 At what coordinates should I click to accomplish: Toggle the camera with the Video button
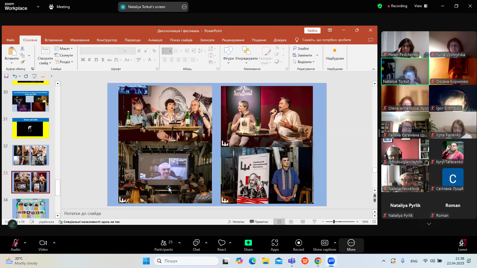pyautogui.click(x=43, y=245)
